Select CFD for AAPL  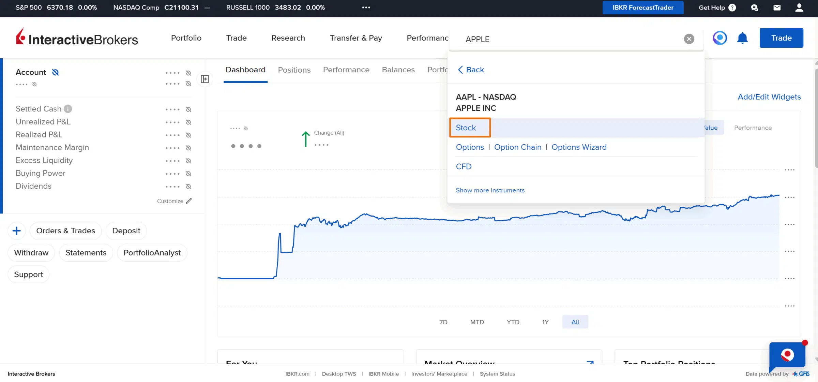coord(464,166)
